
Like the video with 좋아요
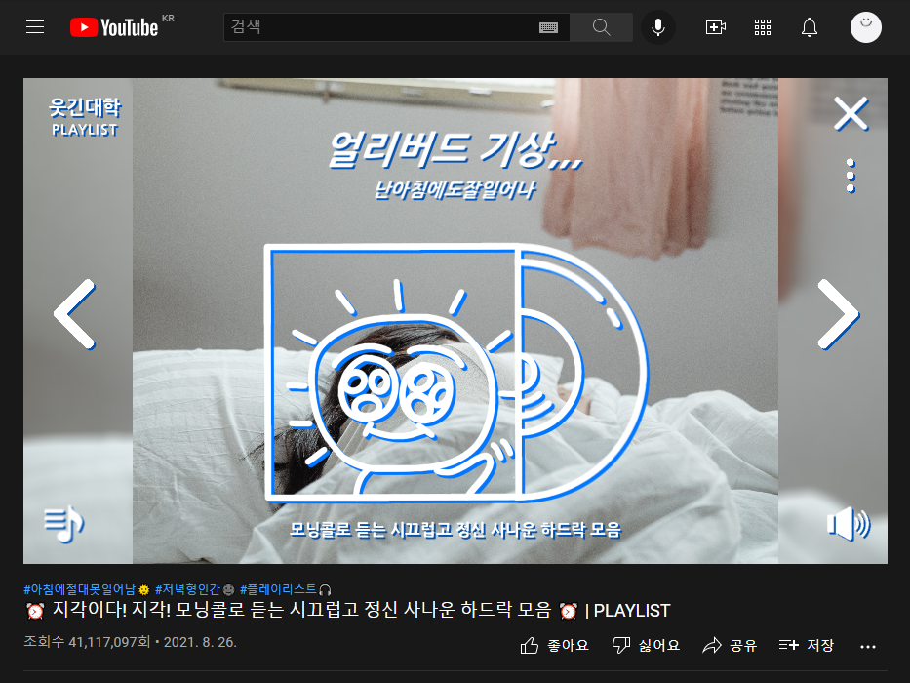[554, 645]
